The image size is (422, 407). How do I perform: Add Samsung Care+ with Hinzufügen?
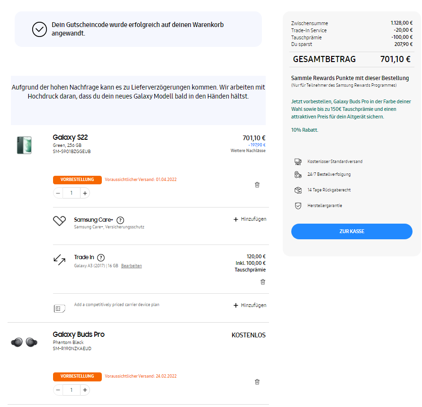coord(250,219)
